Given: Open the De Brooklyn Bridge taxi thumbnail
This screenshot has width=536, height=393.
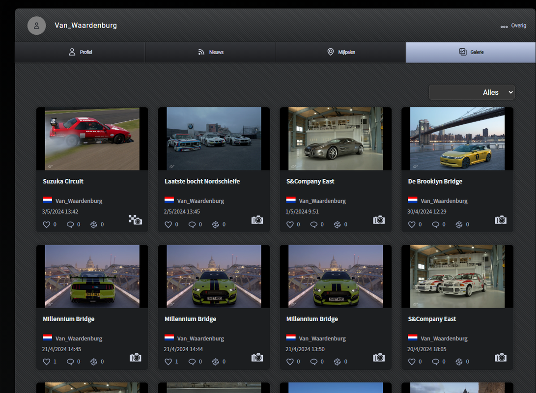Looking at the screenshot, I should pyautogui.click(x=457, y=139).
